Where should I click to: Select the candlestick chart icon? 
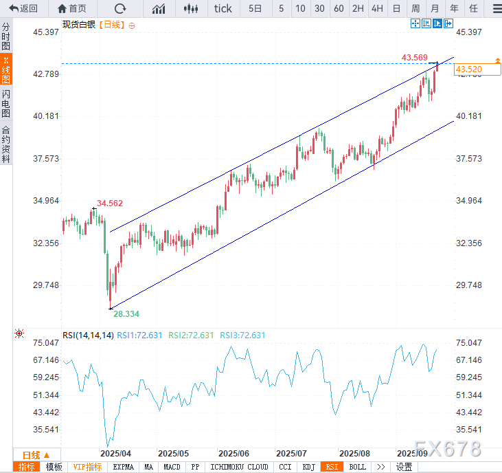coord(192,8)
